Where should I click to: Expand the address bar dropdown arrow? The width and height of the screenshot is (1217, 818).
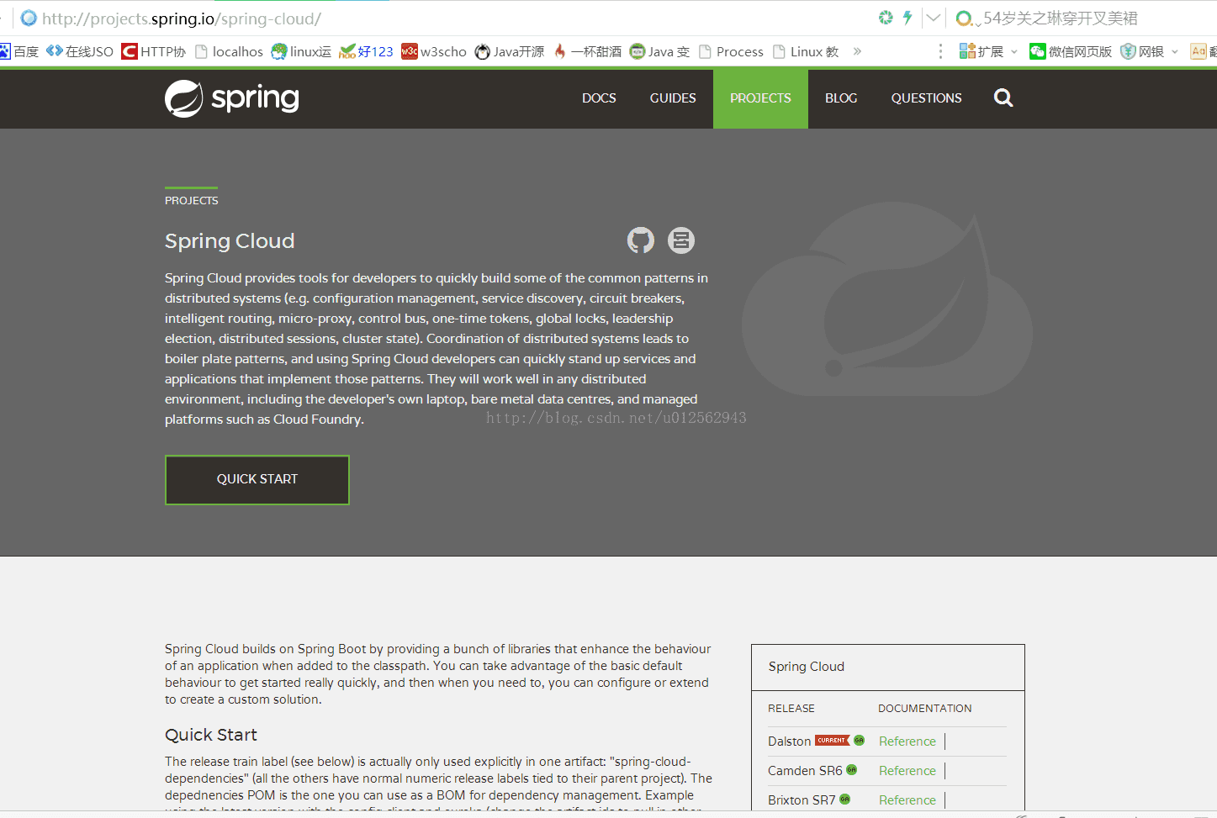coord(934,18)
